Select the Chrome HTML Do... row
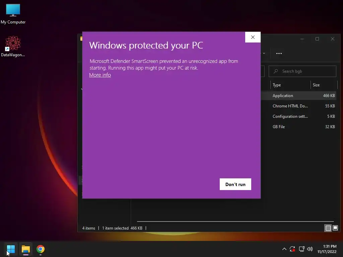 point(299,106)
